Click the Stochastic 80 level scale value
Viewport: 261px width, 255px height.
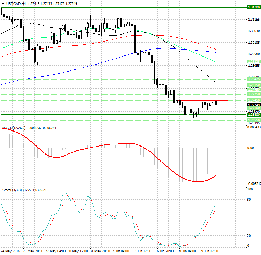pyautogui.click(x=250, y=200)
